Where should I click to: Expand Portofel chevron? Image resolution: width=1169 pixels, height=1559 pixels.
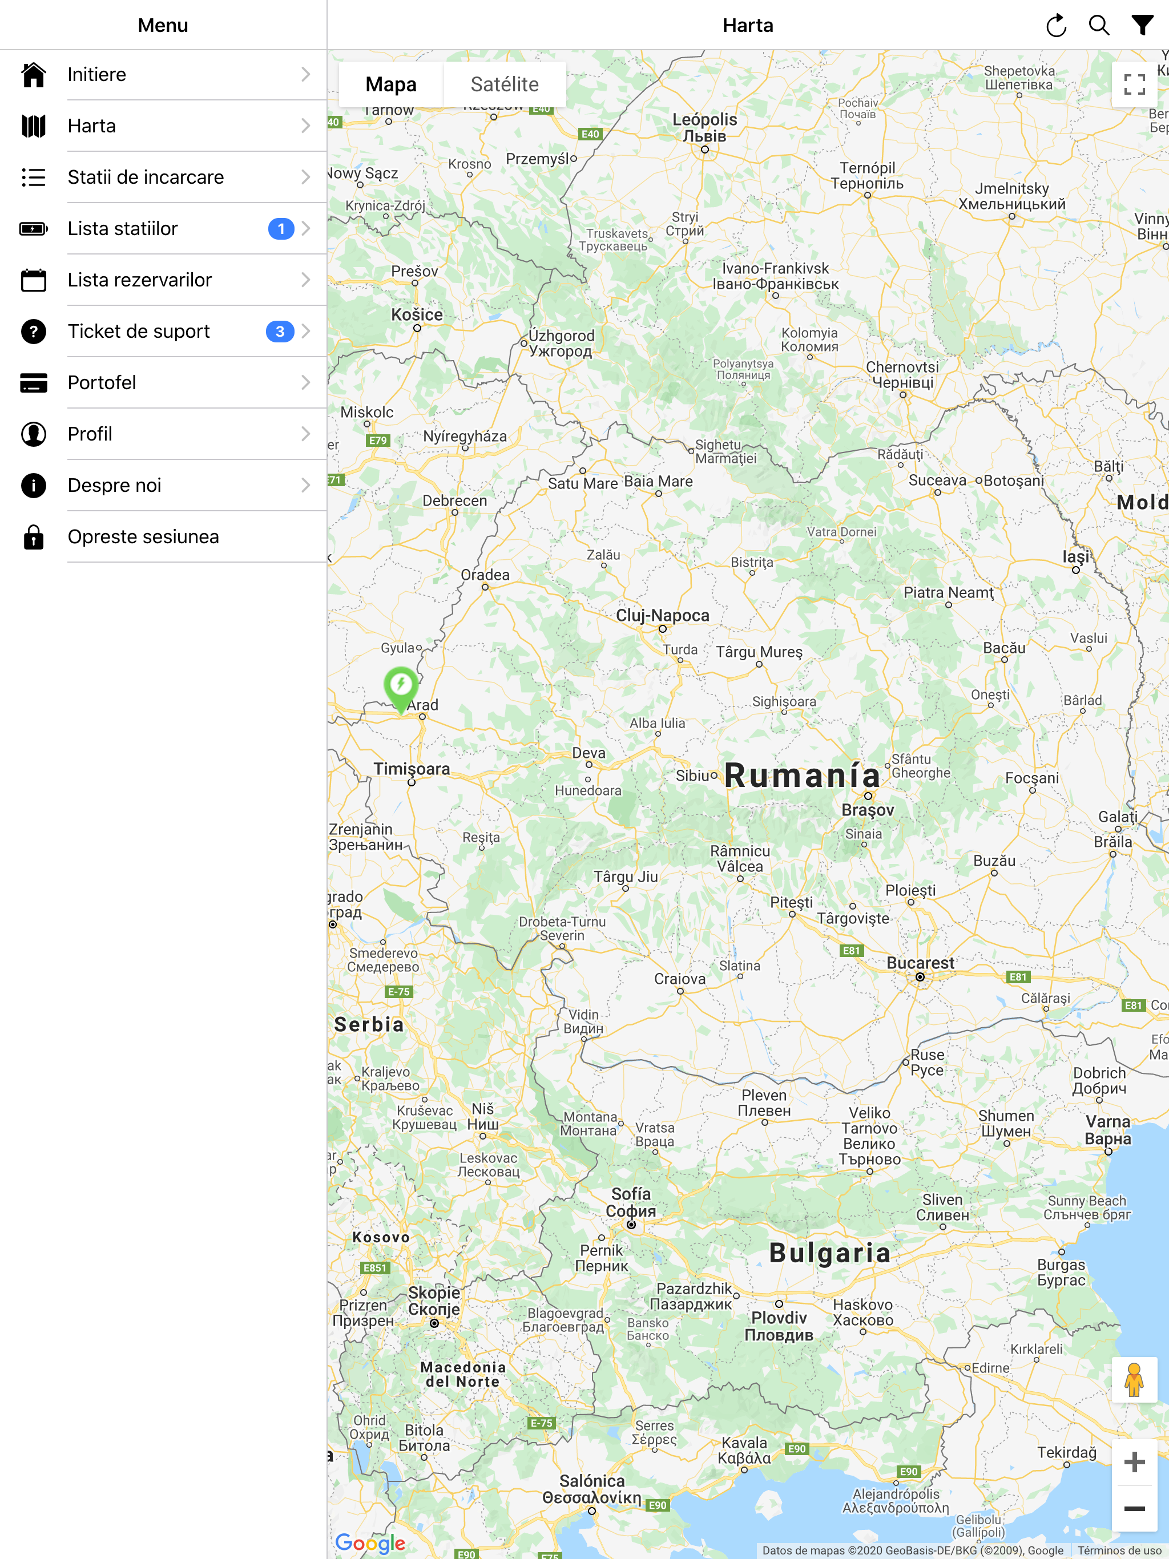click(306, 383)
